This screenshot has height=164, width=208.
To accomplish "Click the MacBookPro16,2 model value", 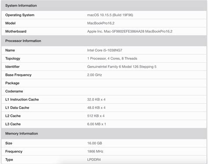I will pos(101,23).
